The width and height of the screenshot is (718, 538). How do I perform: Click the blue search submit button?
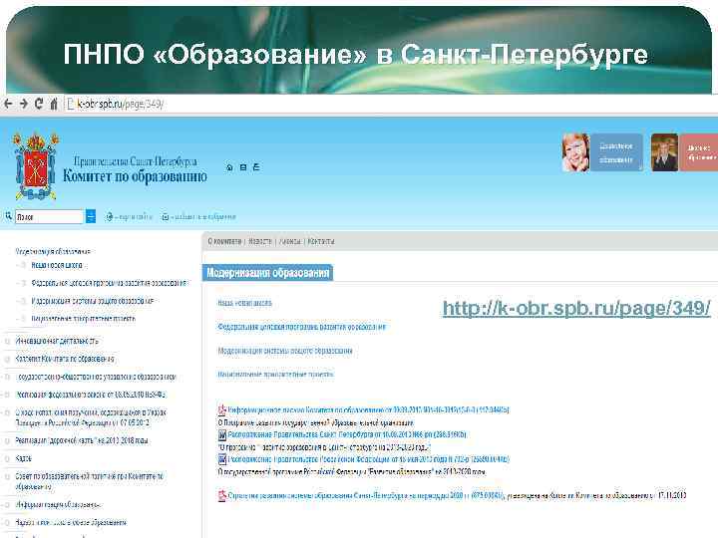[91, 216]
